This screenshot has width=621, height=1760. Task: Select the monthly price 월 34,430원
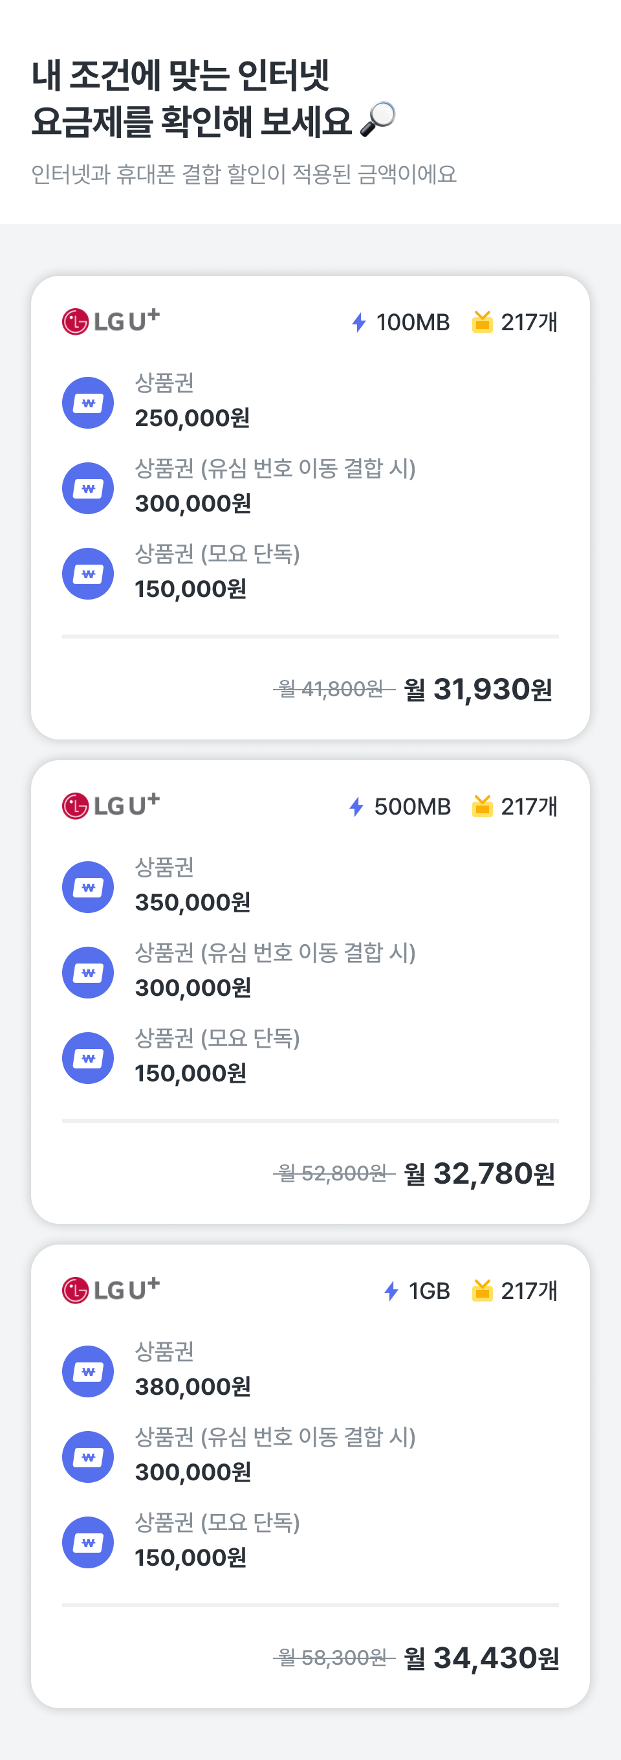(x=481, y=1658)
